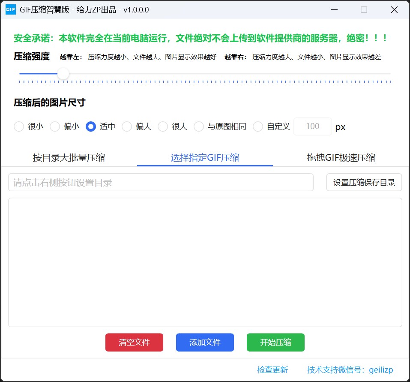The width and height of the screenshot is (410, 382).
Task: Click the red 清空文件 button
Action: 134,342
